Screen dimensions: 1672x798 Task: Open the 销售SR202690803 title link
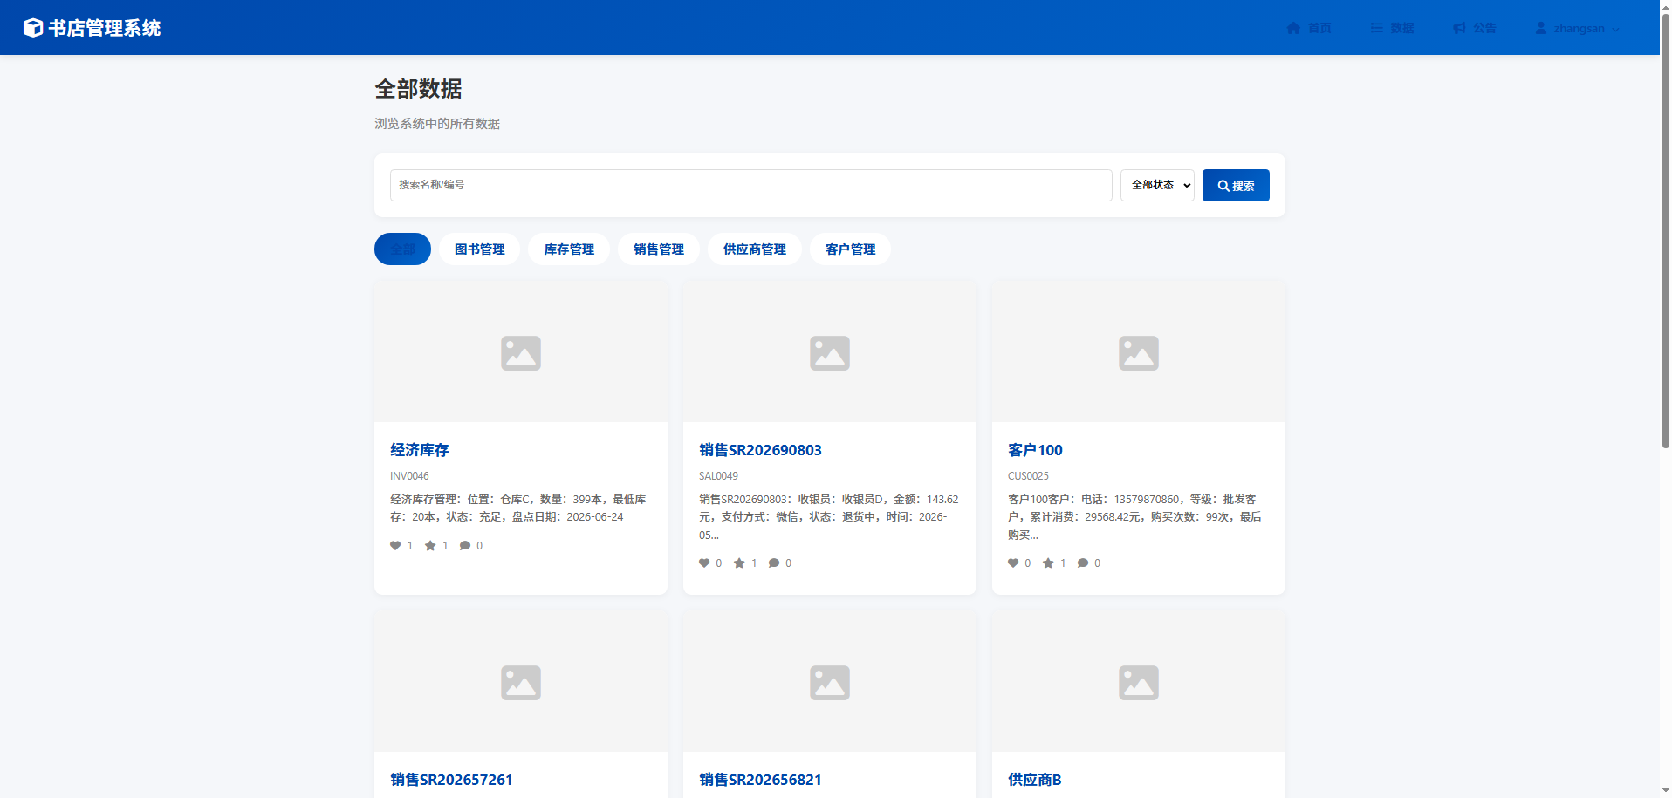(760, 450)
